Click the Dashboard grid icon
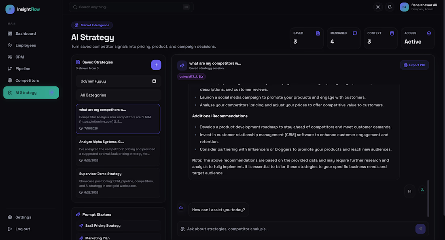Image resolution: width=445 pixels, height=240 pixels. pyautogui.click(x=10, y=34)
